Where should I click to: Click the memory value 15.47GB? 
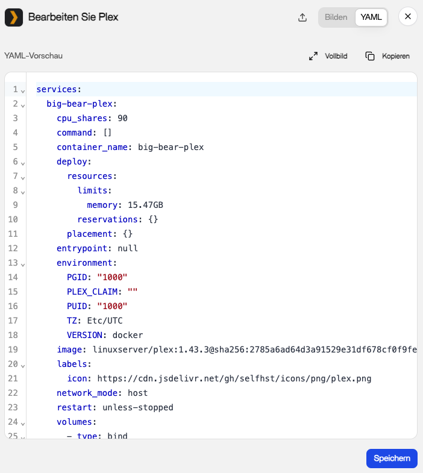(145, 205)
